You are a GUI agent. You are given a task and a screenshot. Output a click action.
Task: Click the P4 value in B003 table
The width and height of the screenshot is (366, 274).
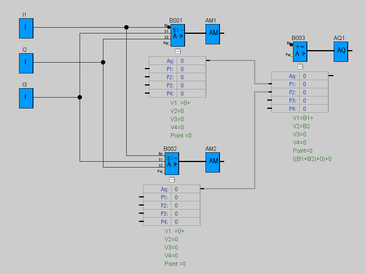314,109
